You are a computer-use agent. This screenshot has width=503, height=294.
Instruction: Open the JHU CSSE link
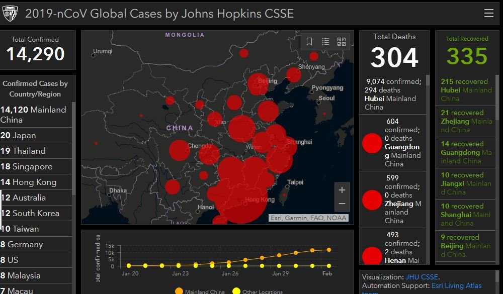(422, 277)
